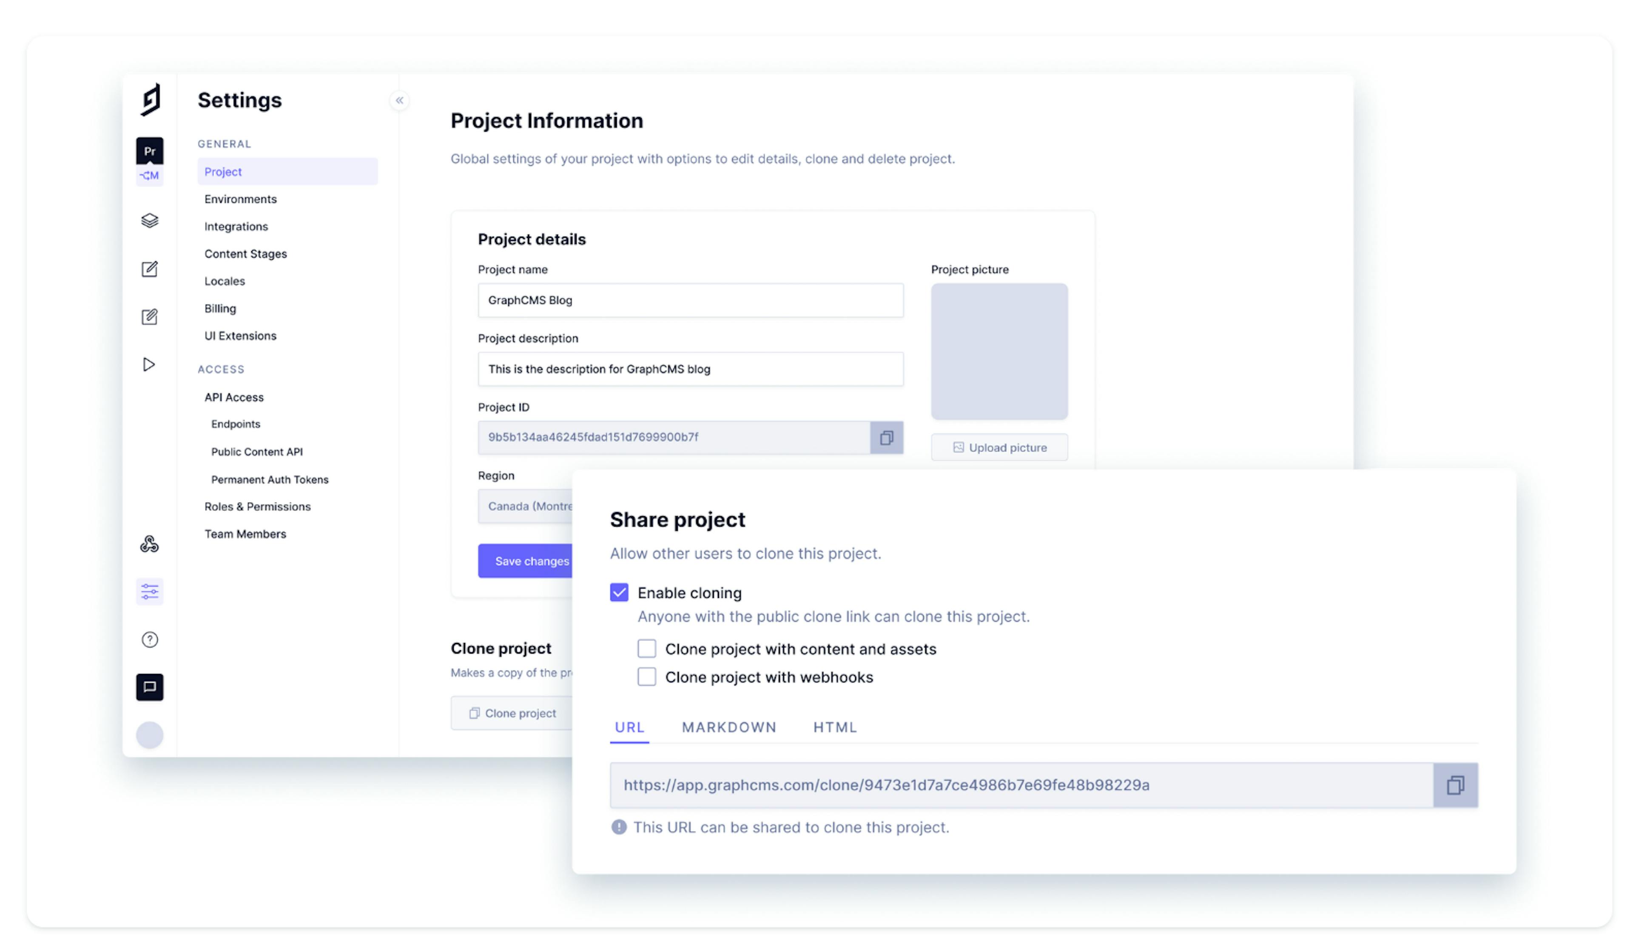The image size is (1633, 951).
Task: Switch to the MARKDOWN tab
Action: [x=729, y=727]
